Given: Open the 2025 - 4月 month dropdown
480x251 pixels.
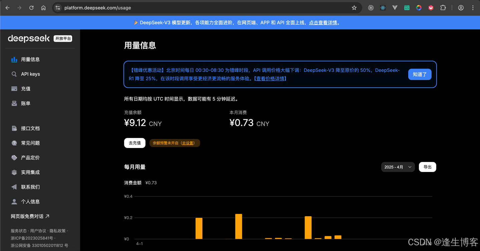Looking at the screenshot, I should (398, 167).
